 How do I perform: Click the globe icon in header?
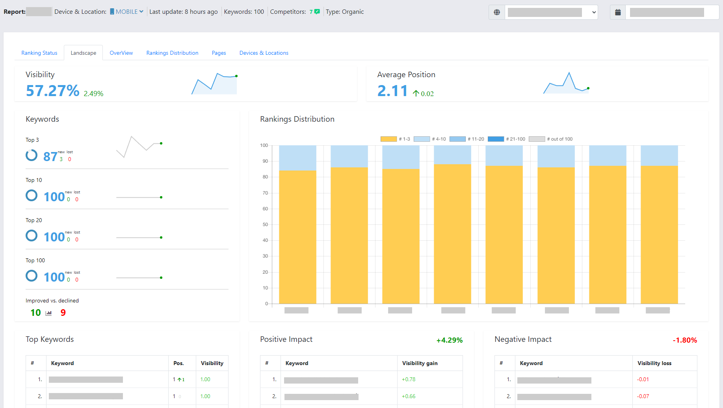(497, 12)
